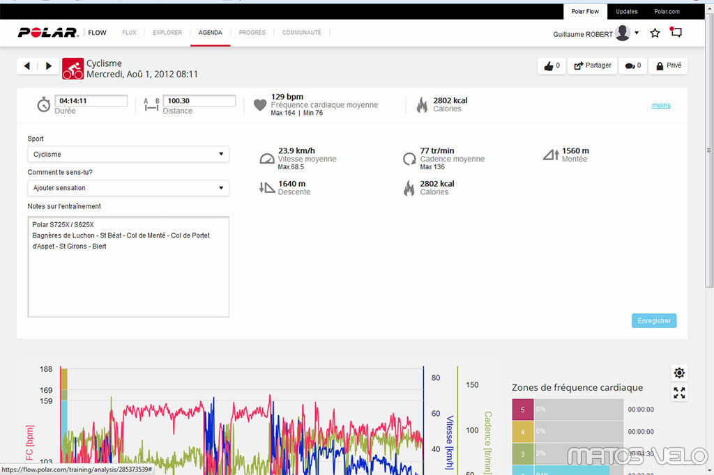Image resolution: width=714 pixels, height=475 pixels.
Task: Click the A-B distance icon
Action: pyautogui.click(x=151, y=105)
